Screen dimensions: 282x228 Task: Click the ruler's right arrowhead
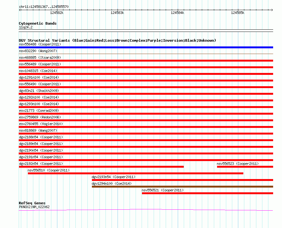tap(272, 10)
